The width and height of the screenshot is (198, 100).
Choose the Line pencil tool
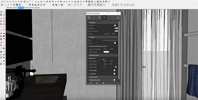(1, 19)
